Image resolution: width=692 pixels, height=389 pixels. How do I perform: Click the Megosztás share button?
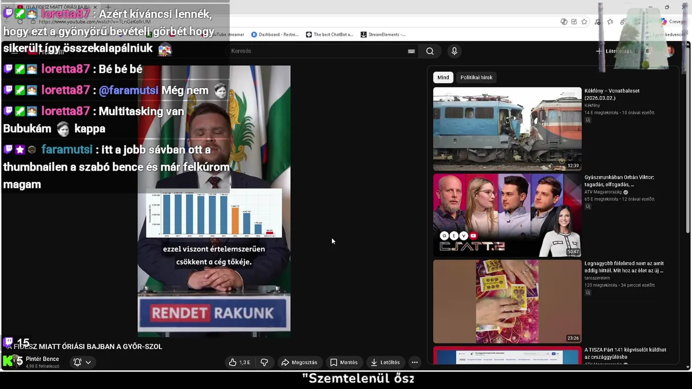[299, 363]
